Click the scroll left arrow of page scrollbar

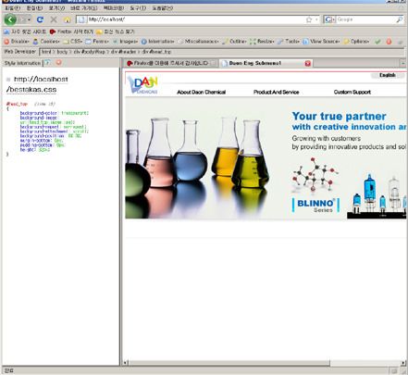[x=126, y=363]
